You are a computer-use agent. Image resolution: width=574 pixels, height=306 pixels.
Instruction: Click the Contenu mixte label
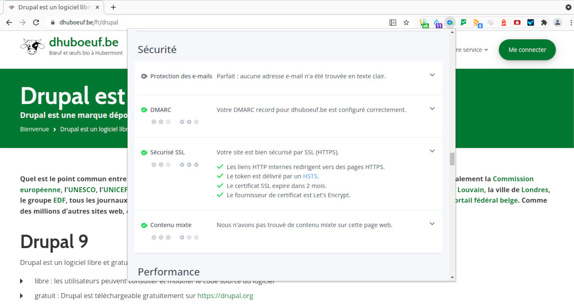click(171, 225)
